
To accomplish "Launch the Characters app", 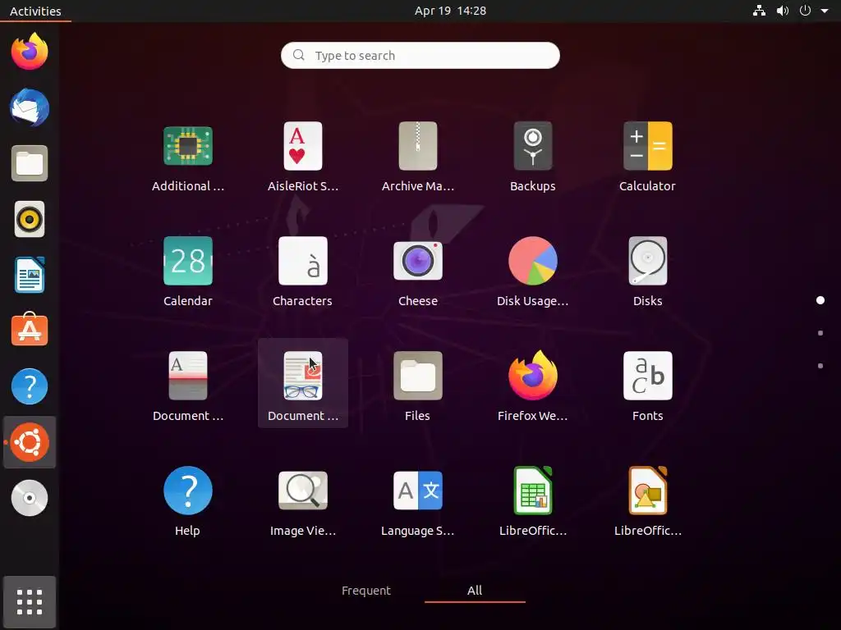I will [x=303, y=261].
